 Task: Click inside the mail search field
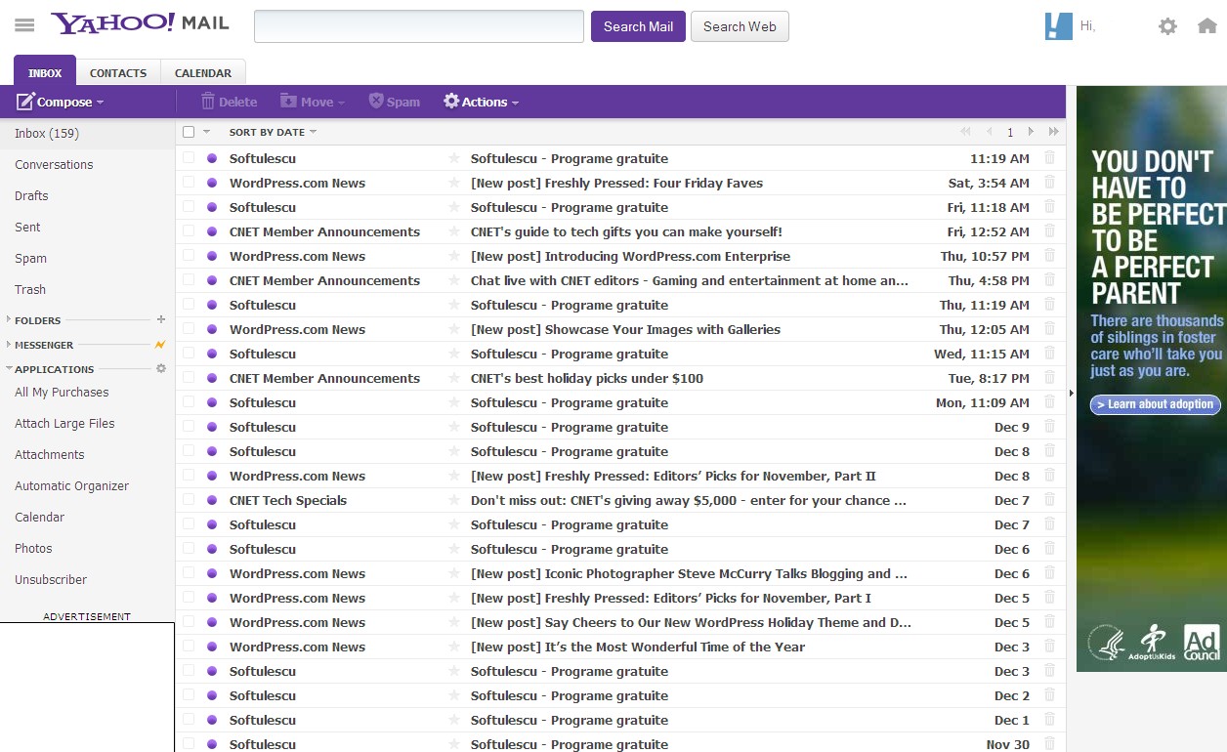(419, 26)
